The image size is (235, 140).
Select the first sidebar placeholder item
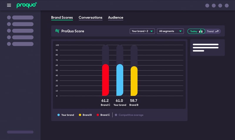(x=20, y=18)
